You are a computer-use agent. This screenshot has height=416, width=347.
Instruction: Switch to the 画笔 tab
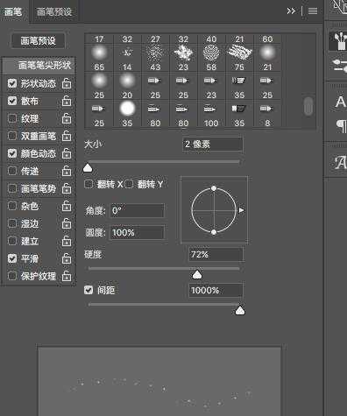point(13,11)
